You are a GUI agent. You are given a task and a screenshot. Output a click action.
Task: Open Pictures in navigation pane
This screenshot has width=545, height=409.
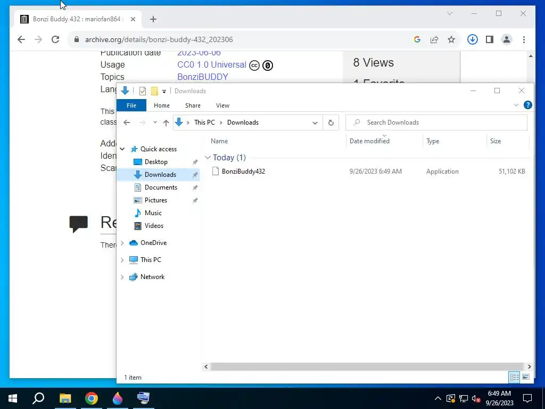tap(156, 200)
